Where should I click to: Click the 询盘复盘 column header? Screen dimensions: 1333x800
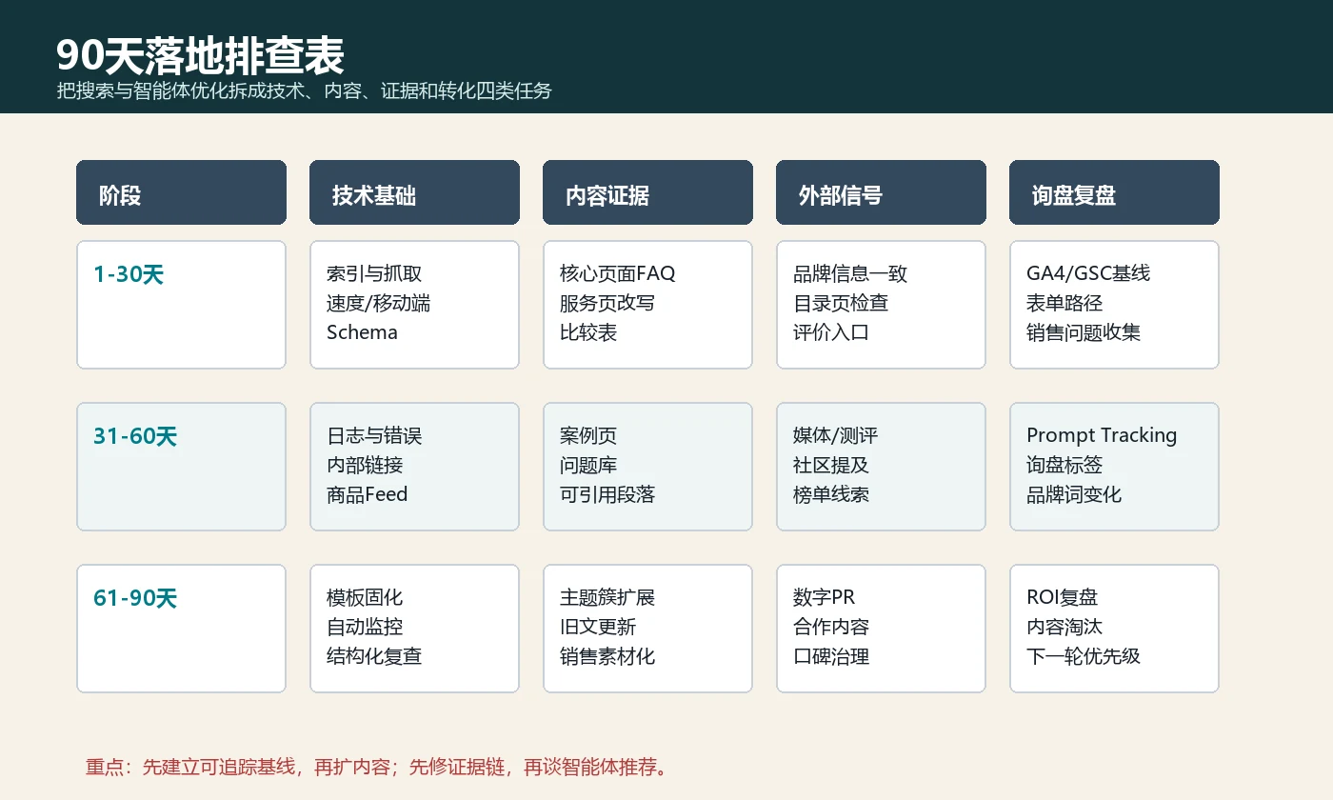click(1114, 192)
